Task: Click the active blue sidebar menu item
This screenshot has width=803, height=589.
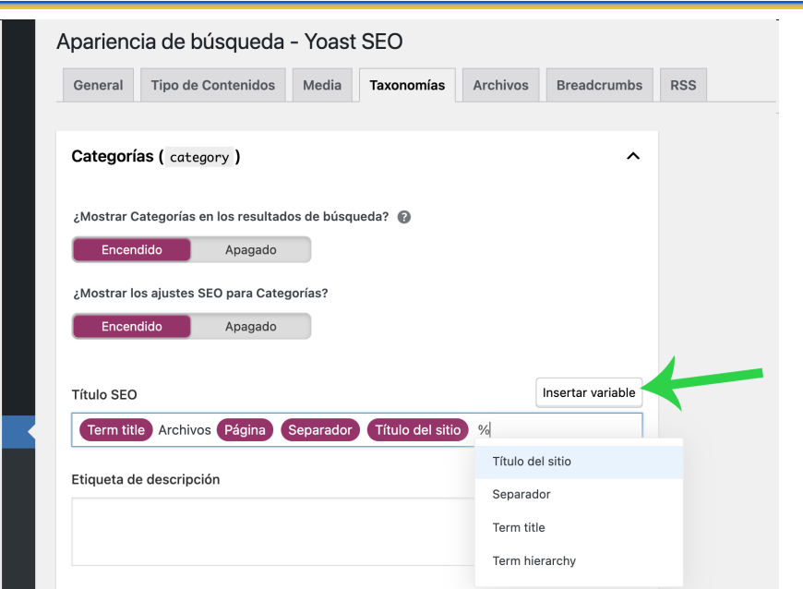Action: pyautogui.click(x=18, y=432)
